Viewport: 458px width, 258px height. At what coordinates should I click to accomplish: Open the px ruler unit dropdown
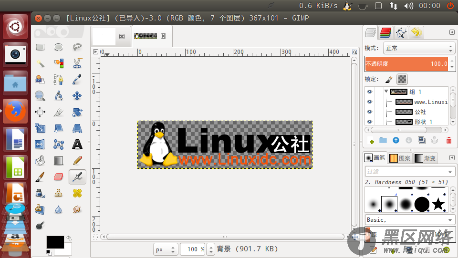(x=166, y=249)
